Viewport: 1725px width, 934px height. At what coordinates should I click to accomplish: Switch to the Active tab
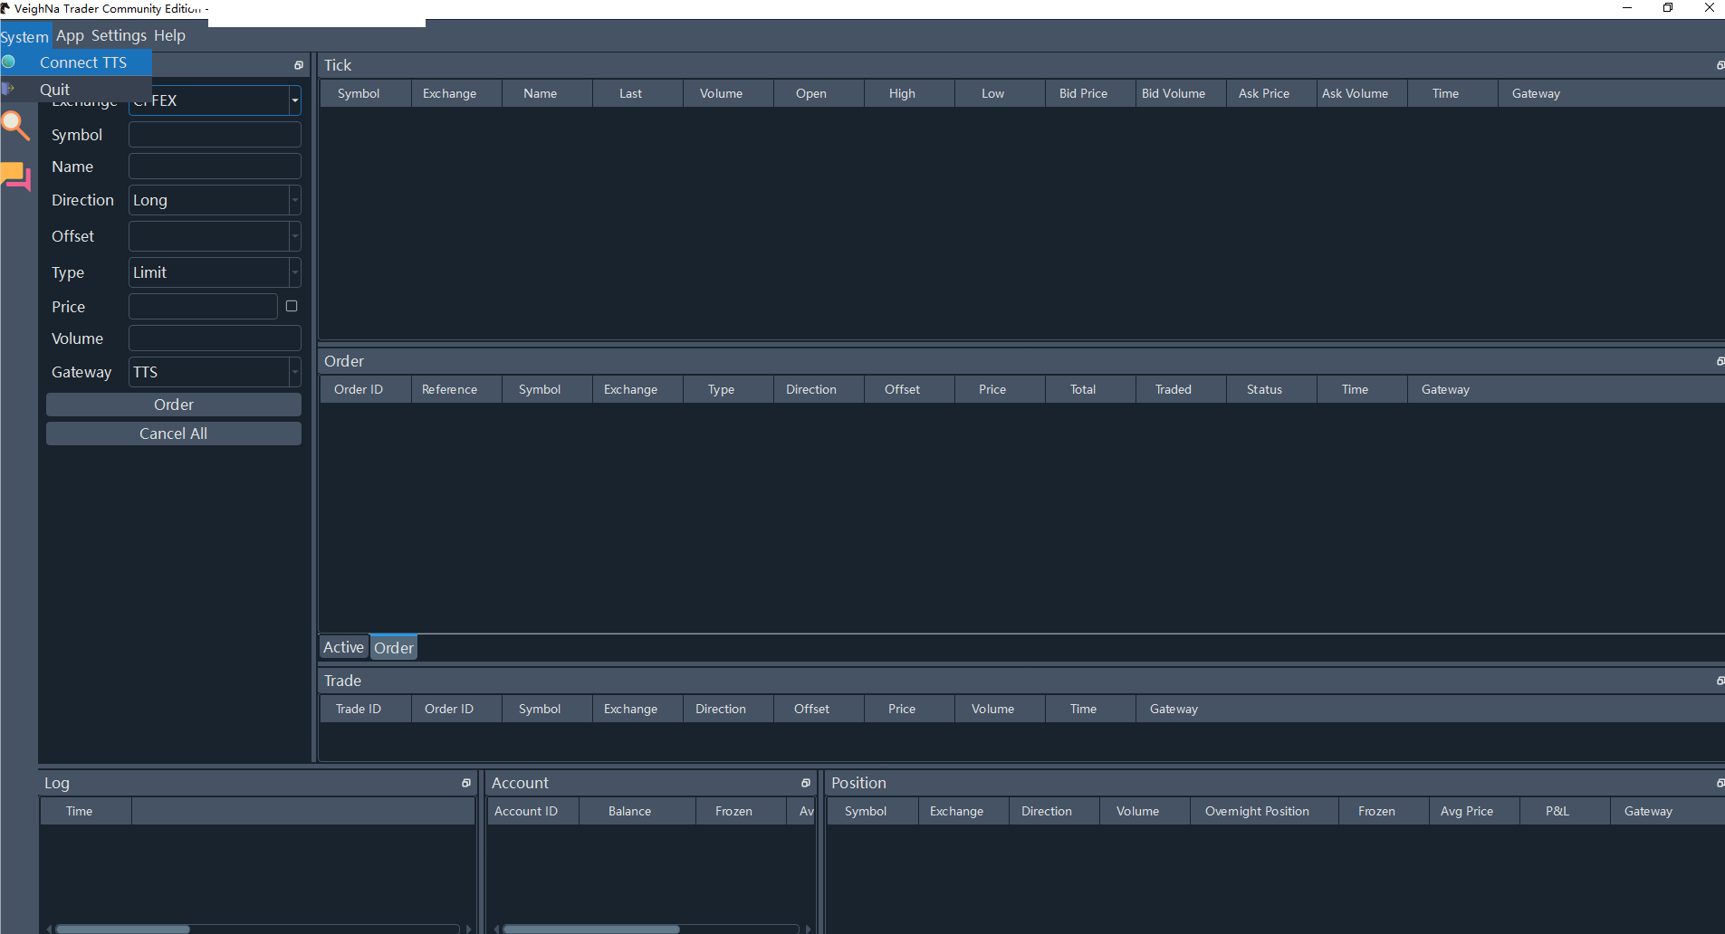point(343,647)
